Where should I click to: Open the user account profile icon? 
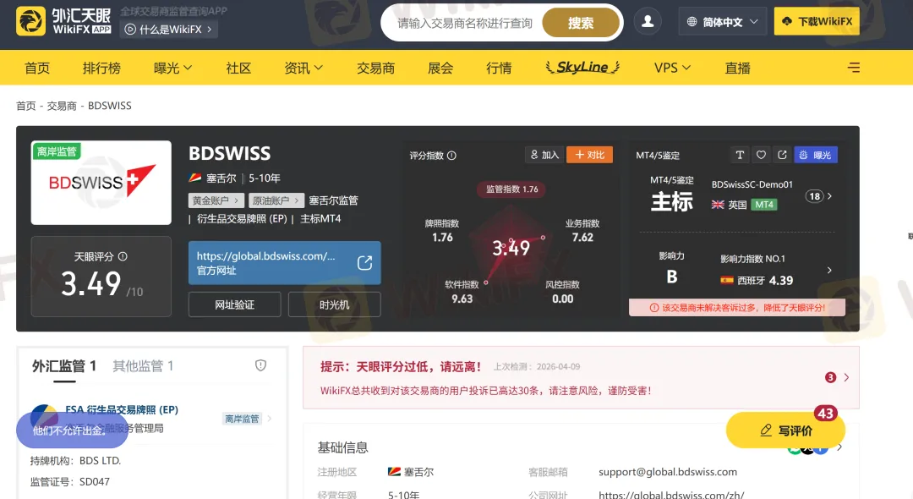tap(648, 22)
